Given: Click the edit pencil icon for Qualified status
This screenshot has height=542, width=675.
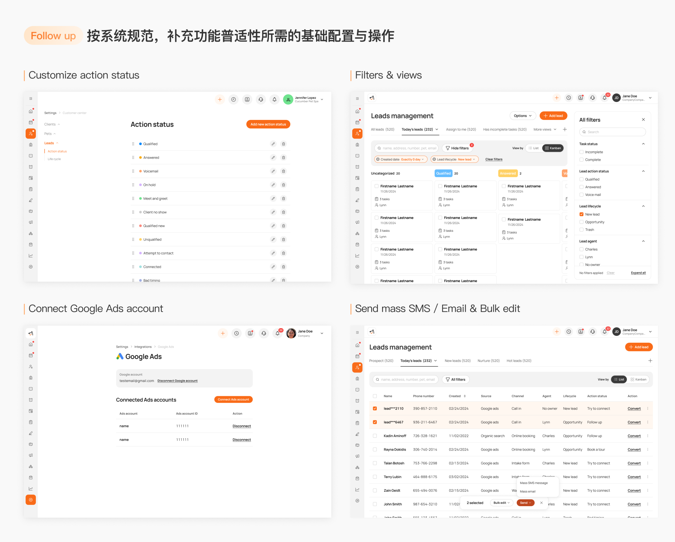Looking at the screenshot, I should tap(273, 144).
